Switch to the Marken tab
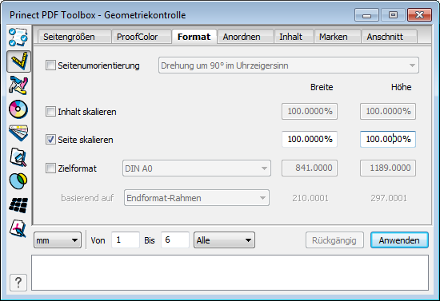This screenshot has width=440, height=301. point(338,37)
